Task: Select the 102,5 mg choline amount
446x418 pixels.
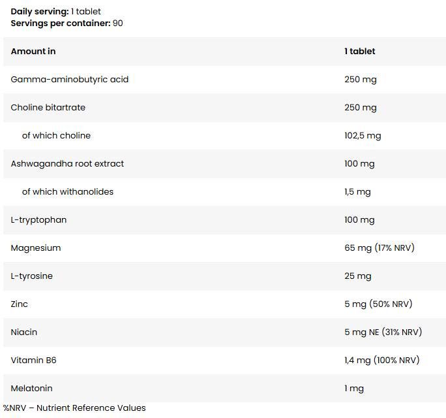Action: point(363,136)
